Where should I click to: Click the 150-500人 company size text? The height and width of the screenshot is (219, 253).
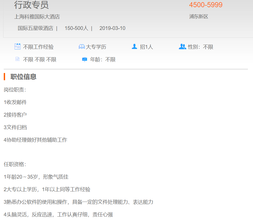coord(76,28)
